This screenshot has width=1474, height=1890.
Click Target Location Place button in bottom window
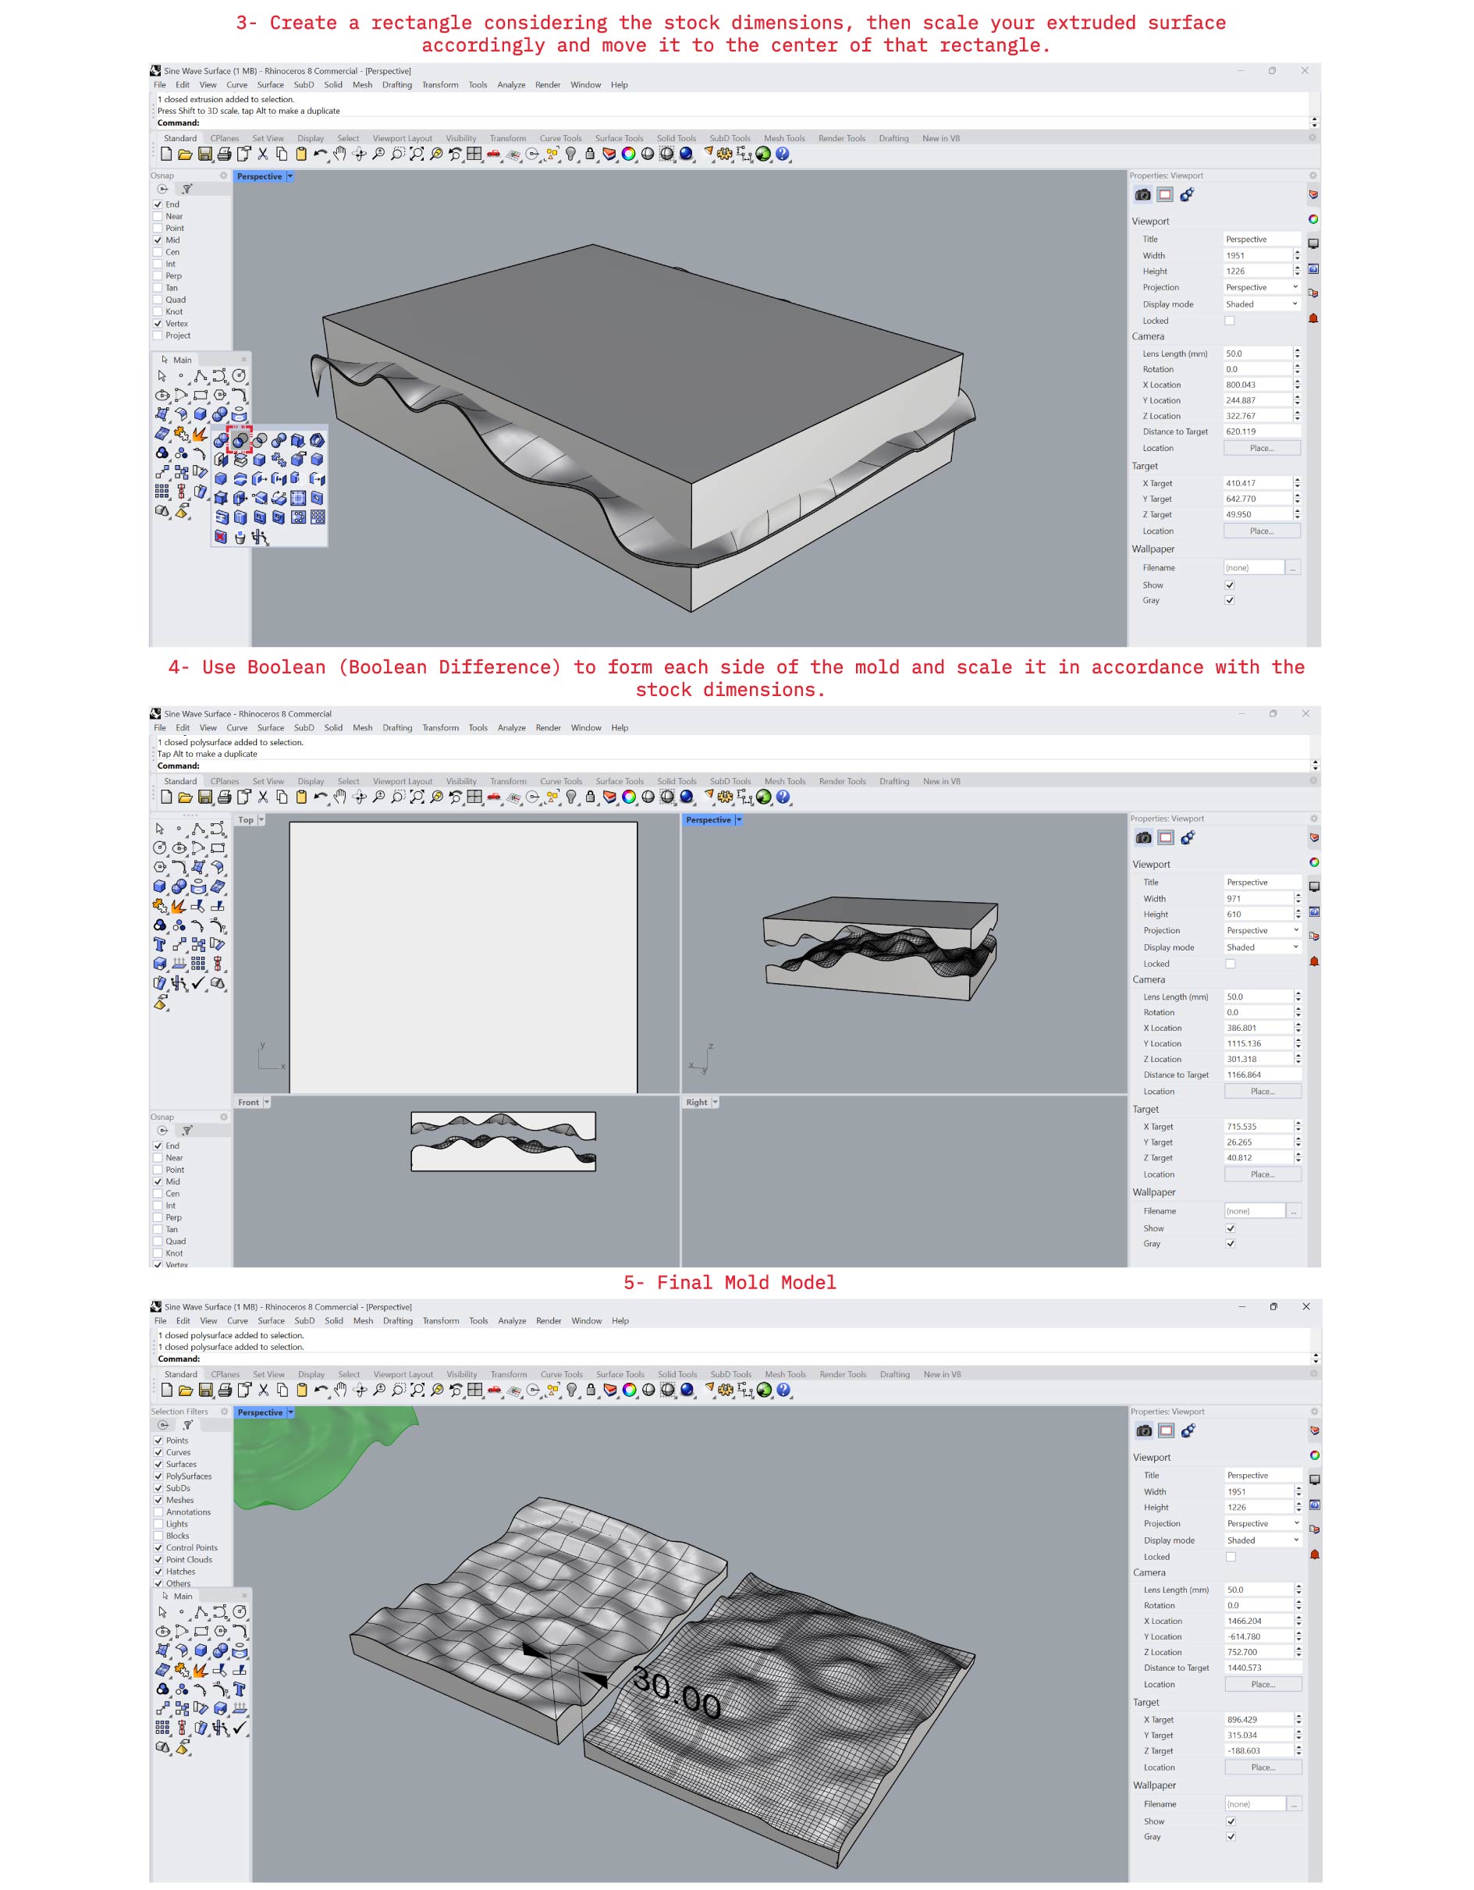(x=1263, y=1767)
